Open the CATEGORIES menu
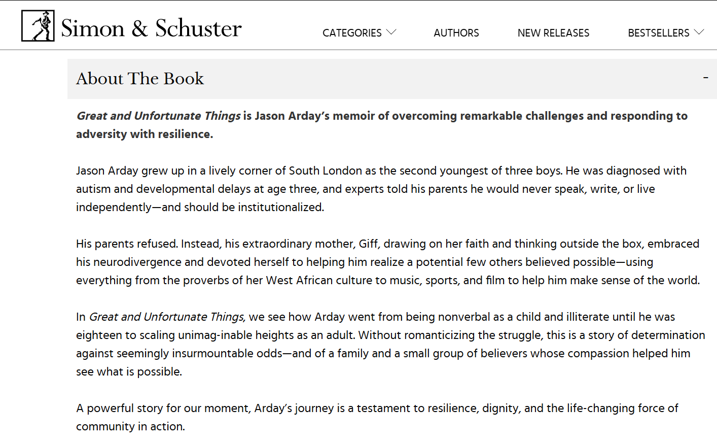 (352, 33)
